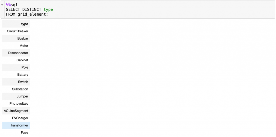Click the type column header
Screen dimensions: 276x137
16,24
